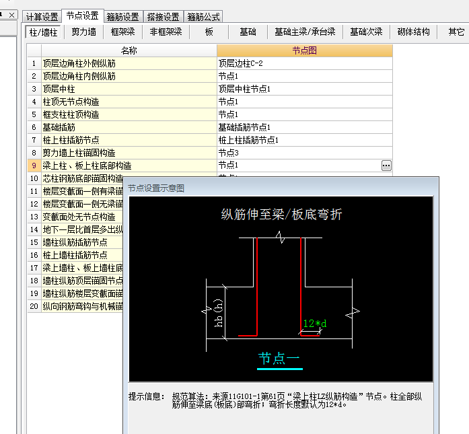Screen dimensions: 469x434
Task: Select the 非框架梁 category tab
Action: [x=166, y=32]
